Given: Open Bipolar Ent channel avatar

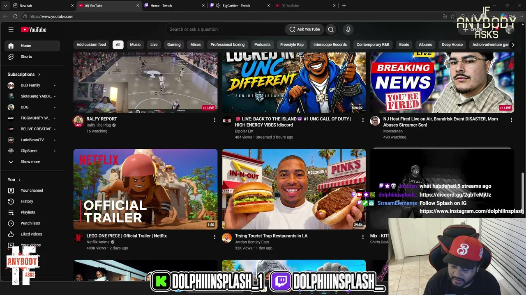Looking at the screenshot, I should point(227,120).
